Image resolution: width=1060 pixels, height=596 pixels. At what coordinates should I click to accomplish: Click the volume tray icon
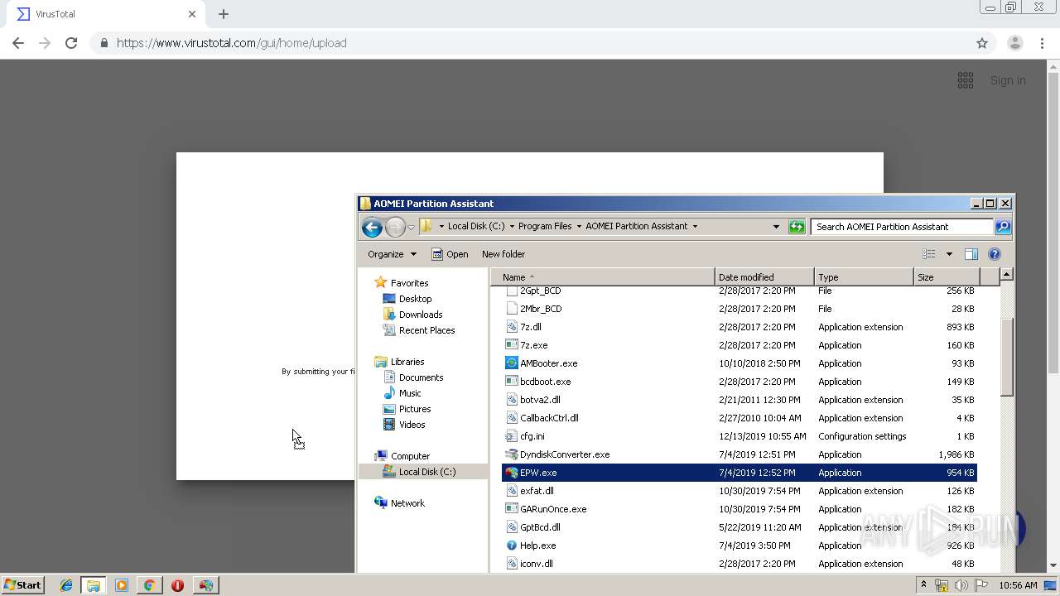tap(961, 585)
